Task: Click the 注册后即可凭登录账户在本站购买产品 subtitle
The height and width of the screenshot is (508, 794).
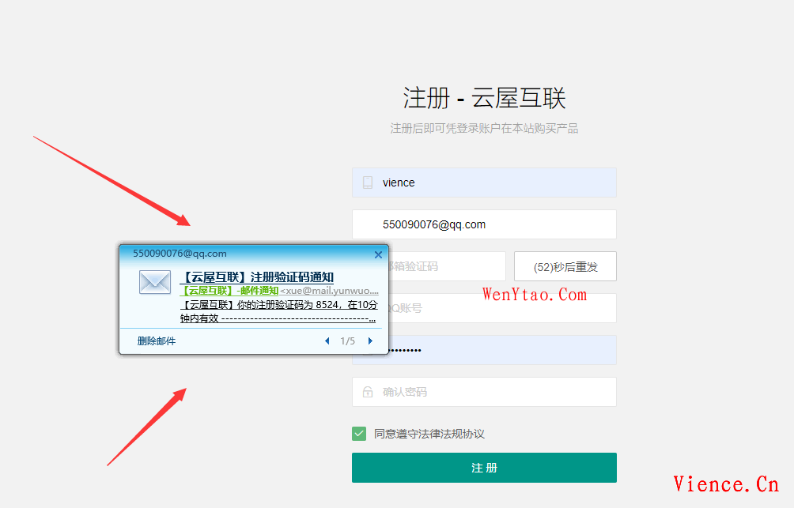Action: pyautogui.click(x=484, y=129)
